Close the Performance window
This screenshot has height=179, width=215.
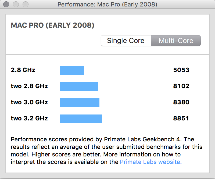[6, 5]
